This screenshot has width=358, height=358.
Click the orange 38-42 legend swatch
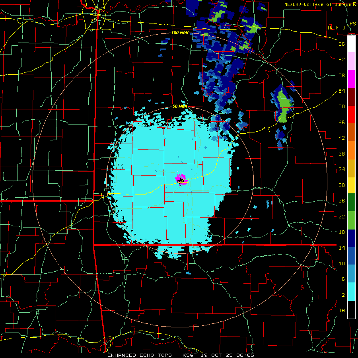coord(351,150)
